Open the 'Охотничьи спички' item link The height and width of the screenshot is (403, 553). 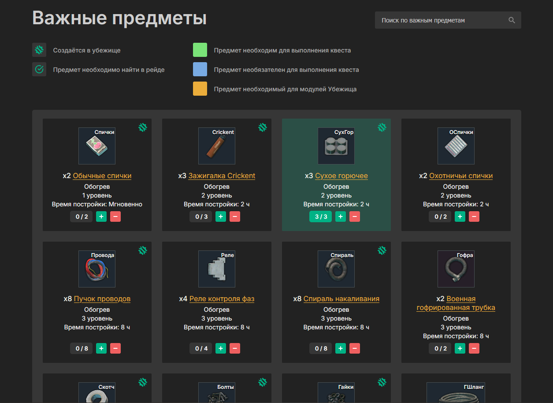click(x=461, y=175)
